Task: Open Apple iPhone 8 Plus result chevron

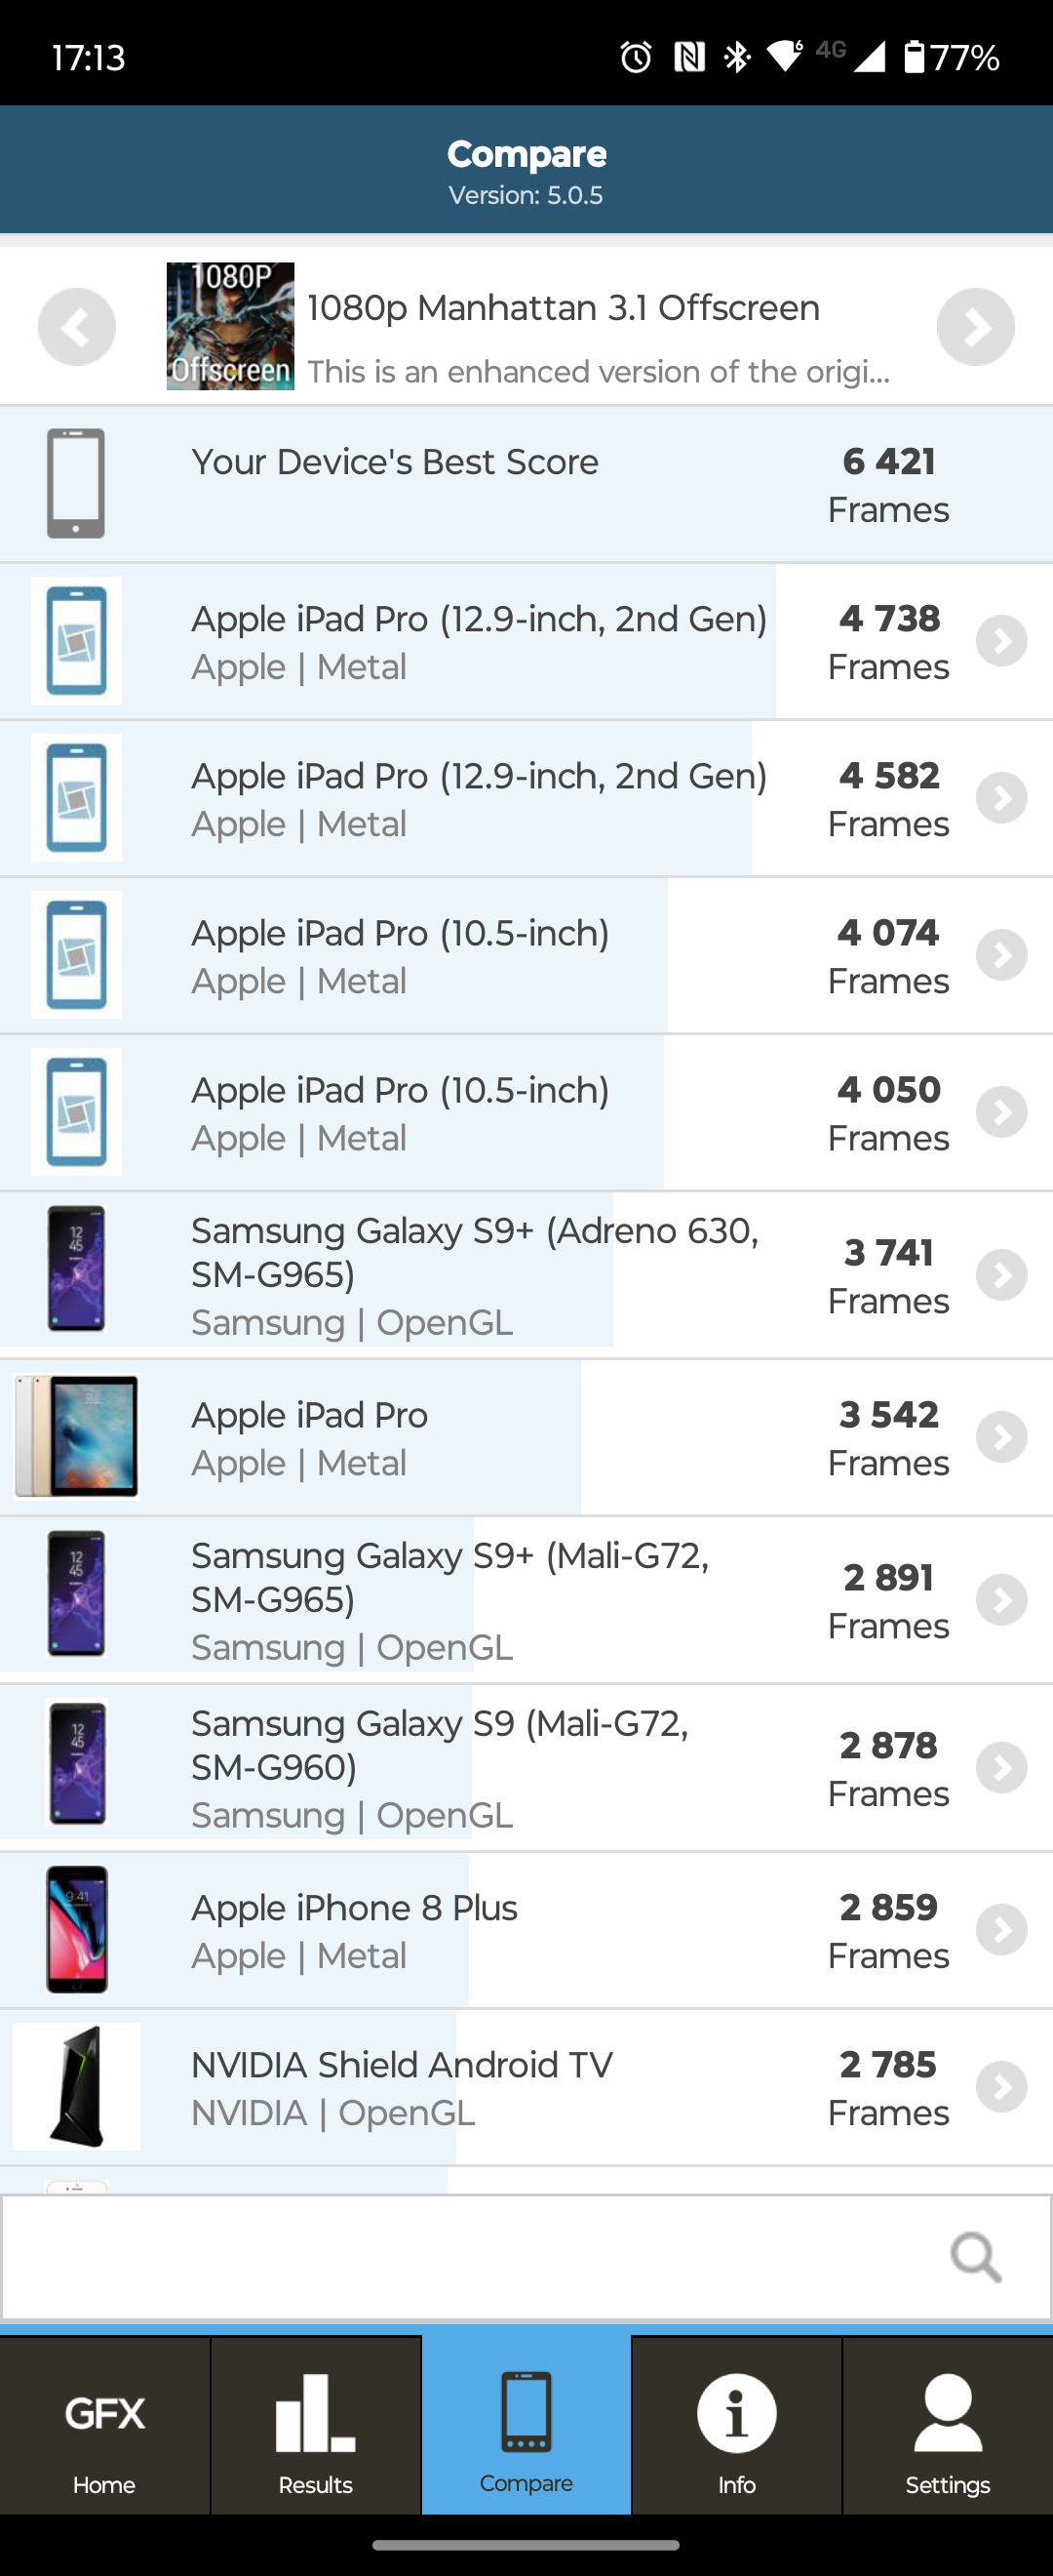Action: pos(1001,1930)
